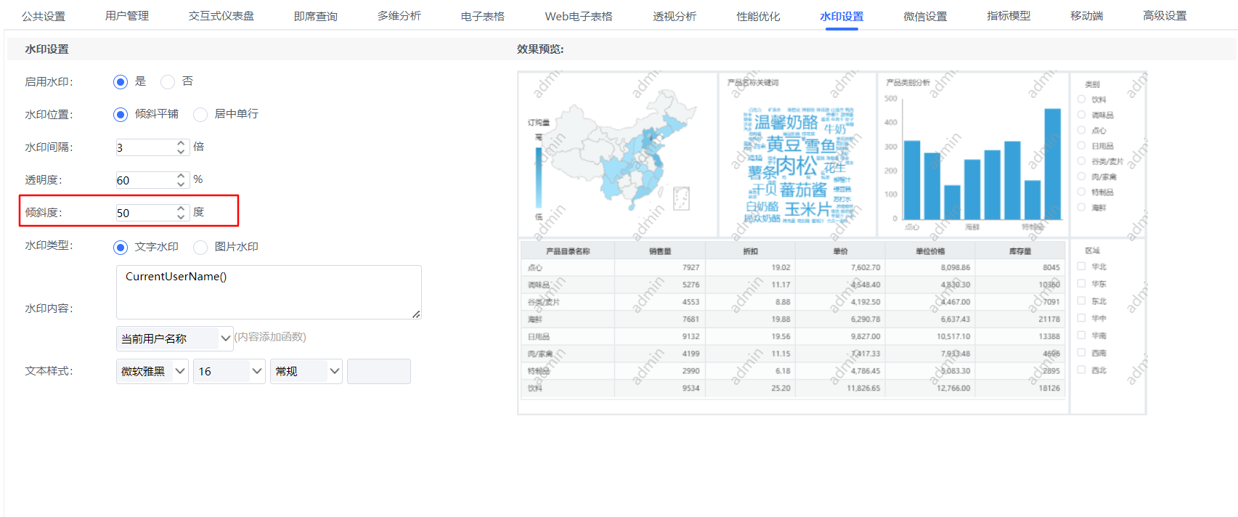Click the 效果预览 heading
Viewport: 1238px width, 517px height.
540,49
